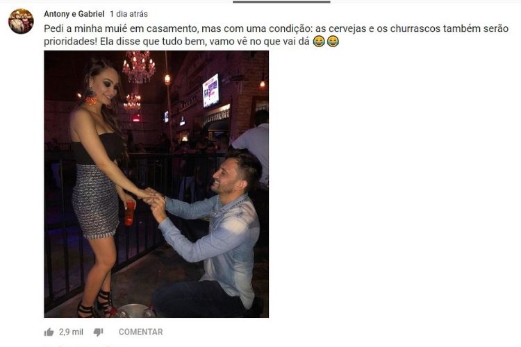This screenshot has width=521, height=347.
Task: Open Antony e Gabriel channel avatar
Action: tap(21, 22)
